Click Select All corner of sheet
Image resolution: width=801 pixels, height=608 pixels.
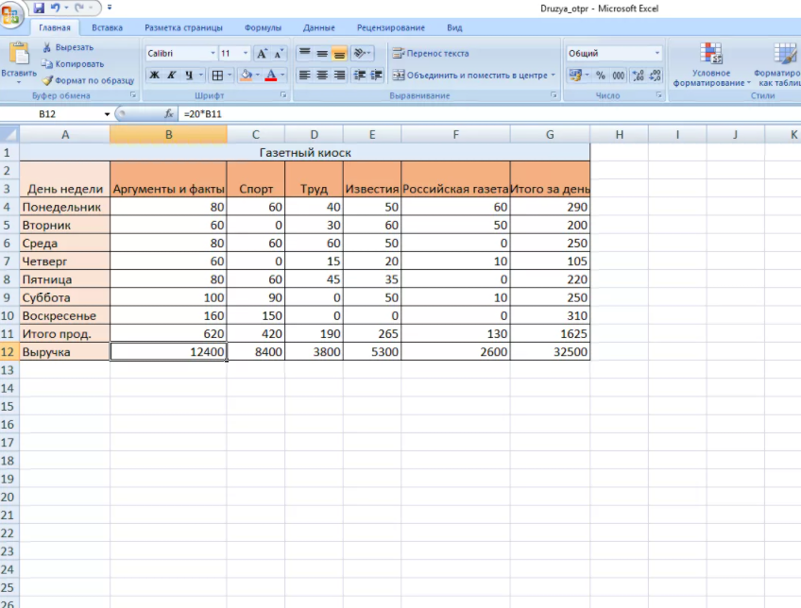click(x=9, y=134)
